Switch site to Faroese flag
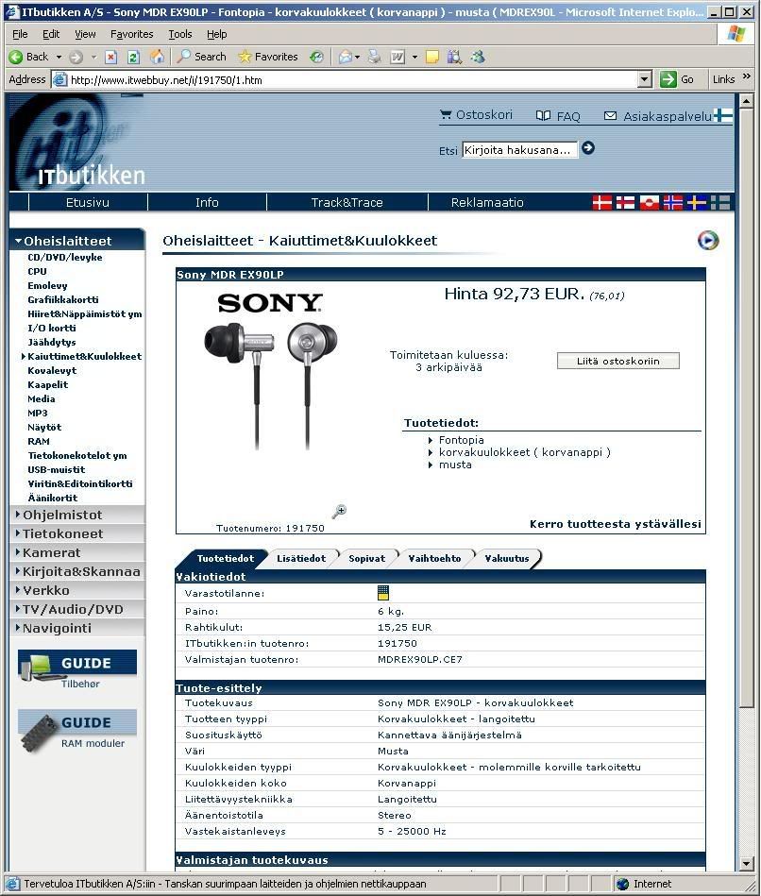Image resolution: width=761 pixels, height=896 pixels. coord(625,202)
